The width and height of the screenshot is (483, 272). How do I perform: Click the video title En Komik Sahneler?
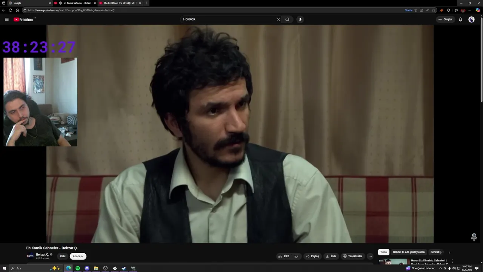point(52,248)
